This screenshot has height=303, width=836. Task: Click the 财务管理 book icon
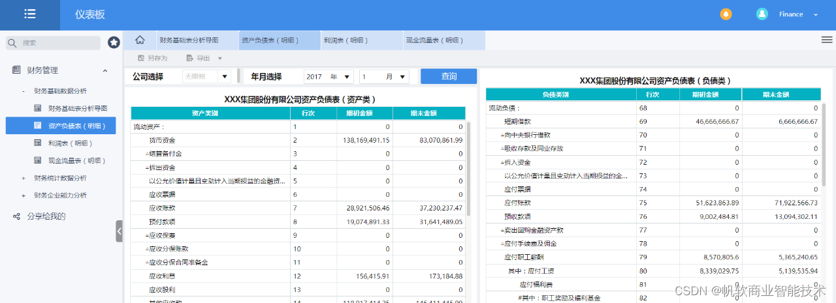tap(16, 70)
